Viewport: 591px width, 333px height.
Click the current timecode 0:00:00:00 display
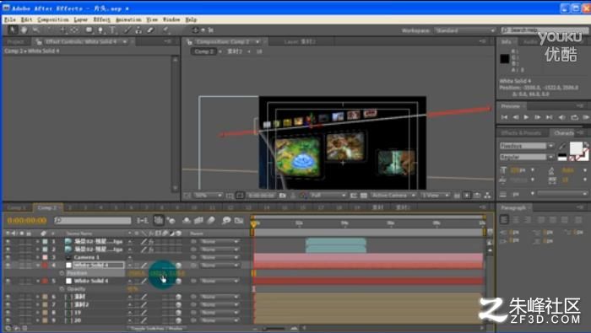coord(27,221)
